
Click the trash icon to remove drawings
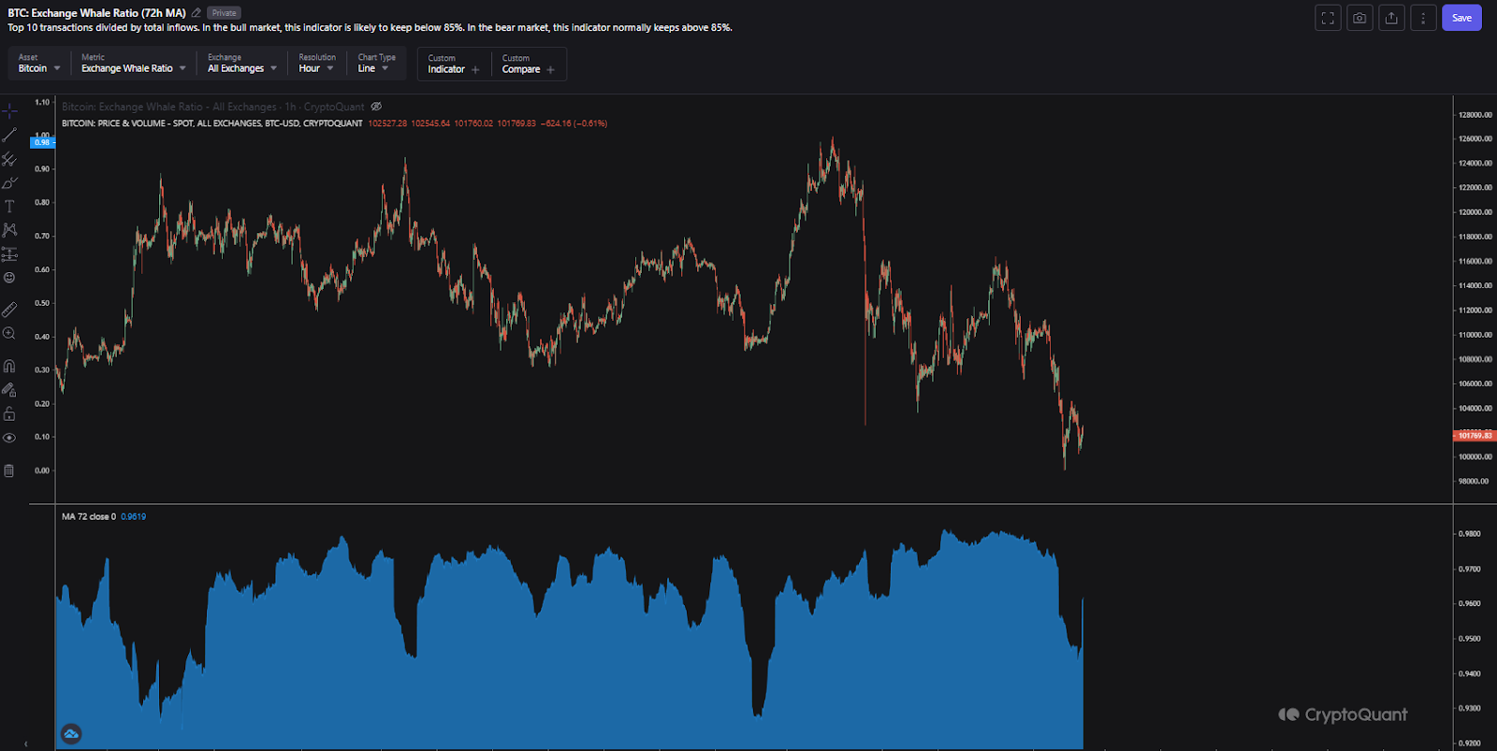[x=9, y=470]
